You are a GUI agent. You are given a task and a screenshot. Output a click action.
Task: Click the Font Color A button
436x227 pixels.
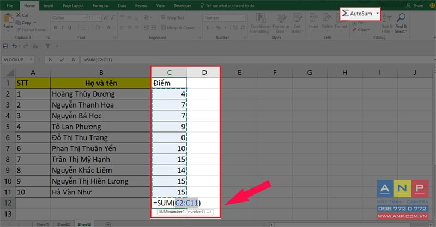108,28
